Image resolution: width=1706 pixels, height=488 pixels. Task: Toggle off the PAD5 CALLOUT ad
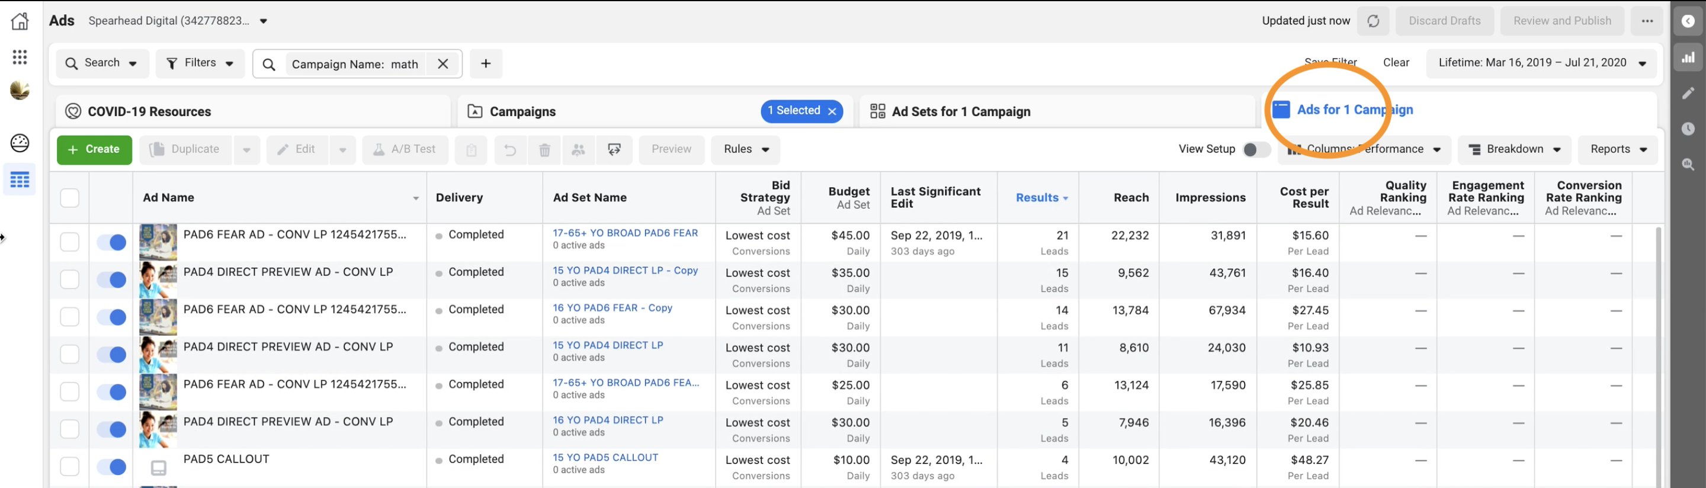pos(111,467)
